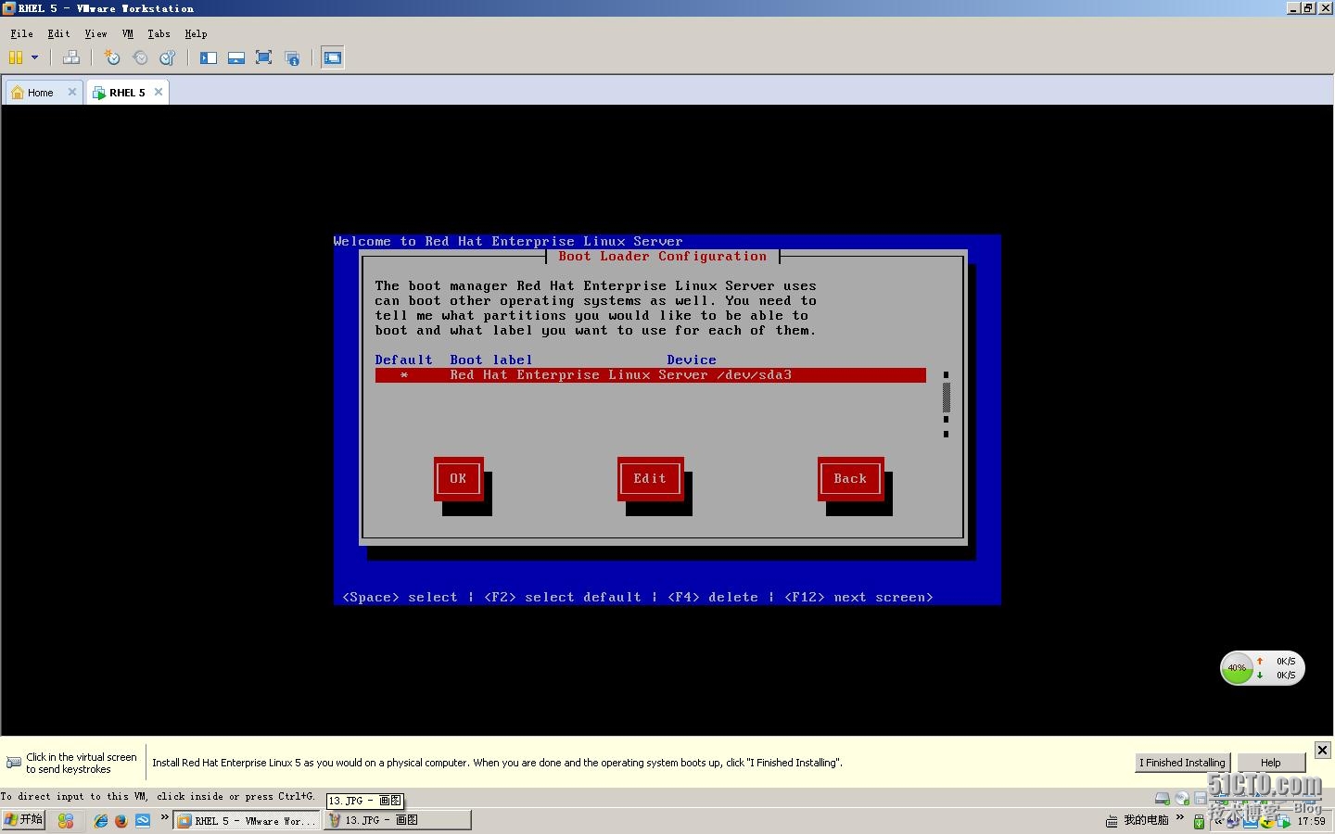The height and width of the screenshot is (834, 1335).
Task: Launch Internet Explorer from quick launch
Action: pos(100,821)
